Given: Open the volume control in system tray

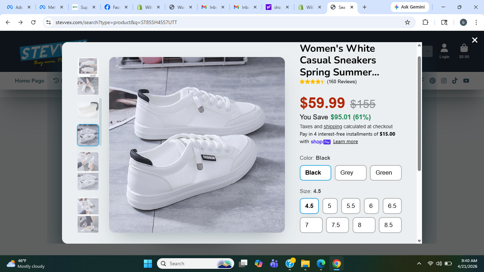Looking at the screenshot, I should tap(439, 263).
